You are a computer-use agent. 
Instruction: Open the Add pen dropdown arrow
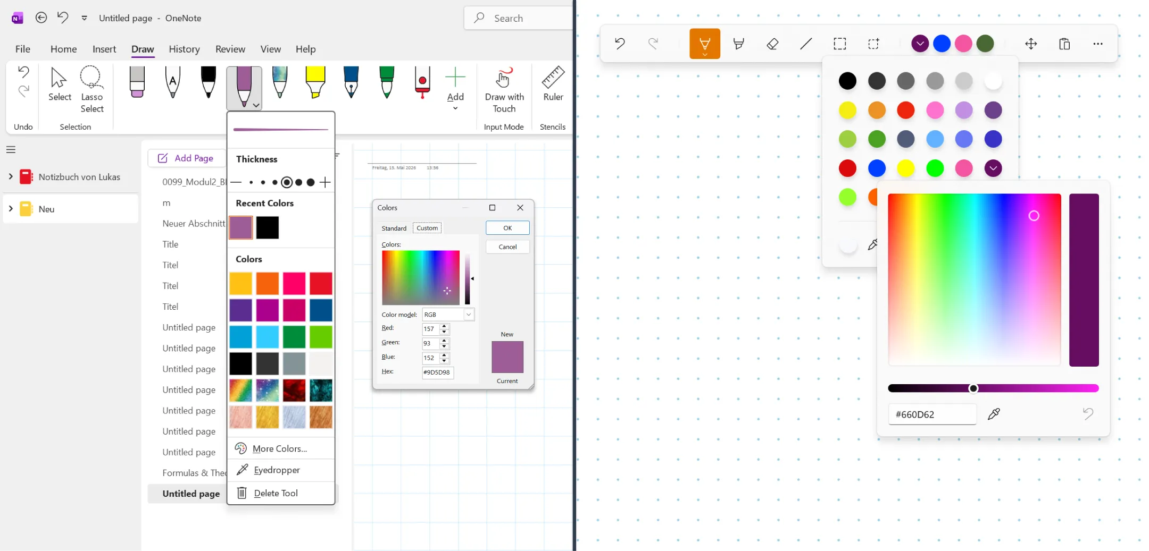pos(455,108)
